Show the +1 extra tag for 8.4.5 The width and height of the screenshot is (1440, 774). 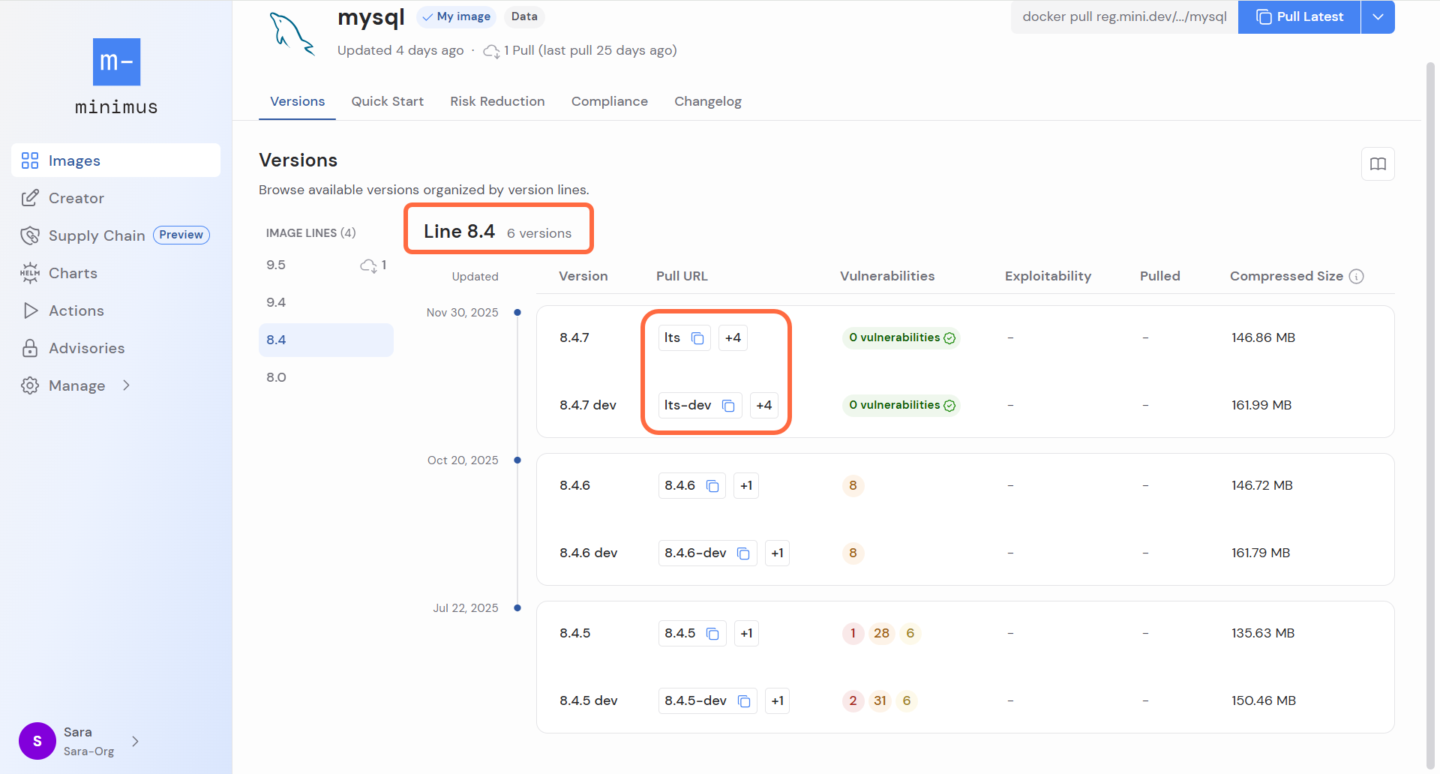(x=746, y=633)
